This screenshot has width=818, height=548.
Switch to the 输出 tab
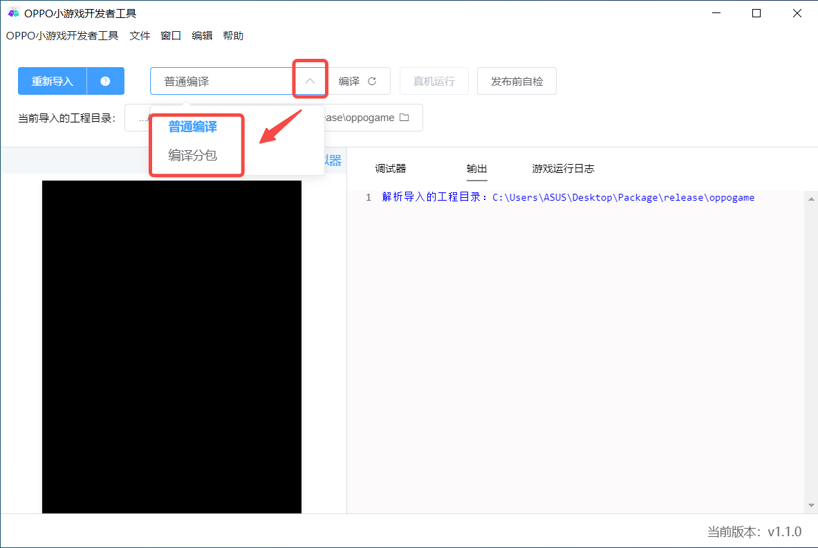(x=477, y=168)
